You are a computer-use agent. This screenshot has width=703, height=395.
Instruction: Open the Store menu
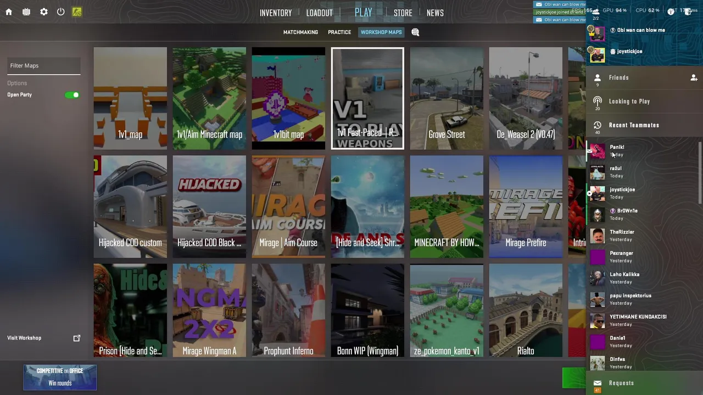click(x=403, y=13)
